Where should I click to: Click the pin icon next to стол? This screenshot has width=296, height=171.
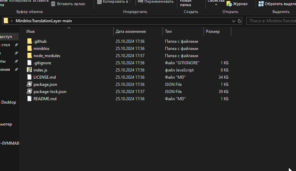point(16,45)
